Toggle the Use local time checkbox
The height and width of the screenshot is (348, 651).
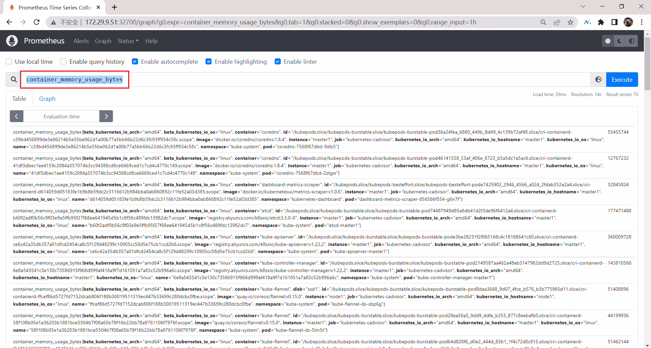9,61
